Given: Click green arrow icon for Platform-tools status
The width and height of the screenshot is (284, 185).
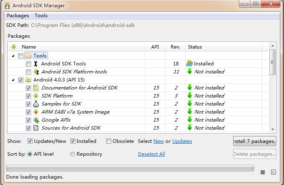Looking at the screenshot, I should pos(190,71).
